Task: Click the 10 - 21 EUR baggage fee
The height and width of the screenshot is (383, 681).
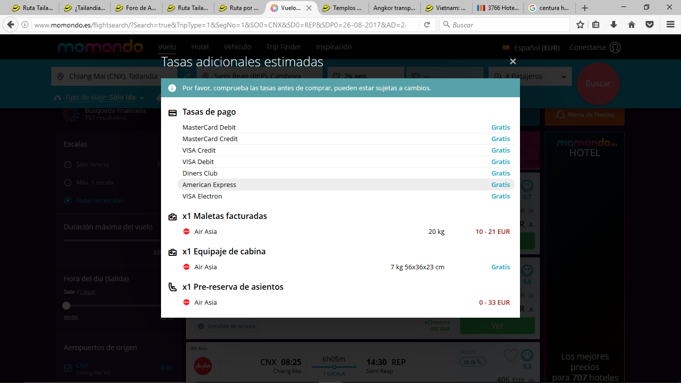Action: [493, 231]
